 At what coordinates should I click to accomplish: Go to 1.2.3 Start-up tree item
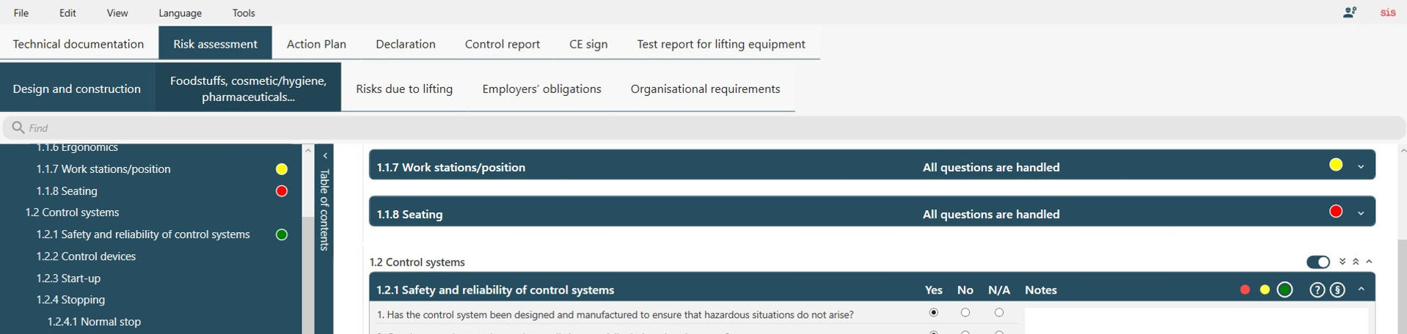[x=68, y=278]
